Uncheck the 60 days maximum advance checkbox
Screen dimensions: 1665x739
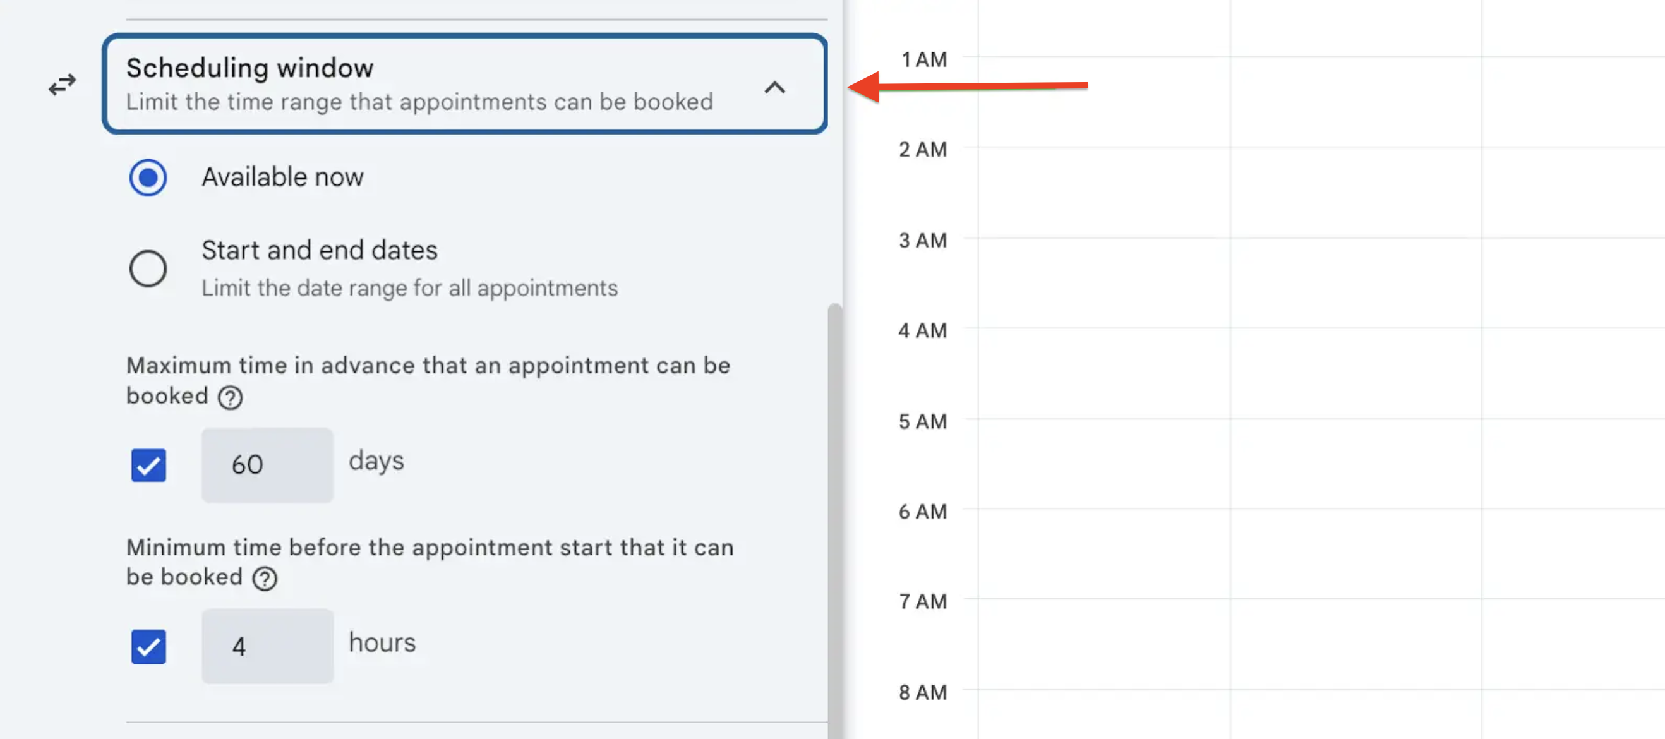[x=148, y=465]
